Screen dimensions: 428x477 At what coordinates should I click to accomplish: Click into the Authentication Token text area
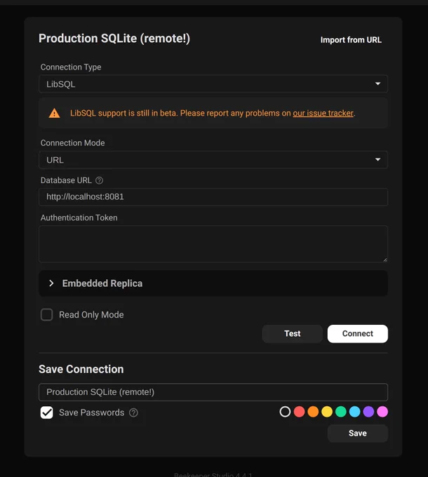tap(213, 243)
